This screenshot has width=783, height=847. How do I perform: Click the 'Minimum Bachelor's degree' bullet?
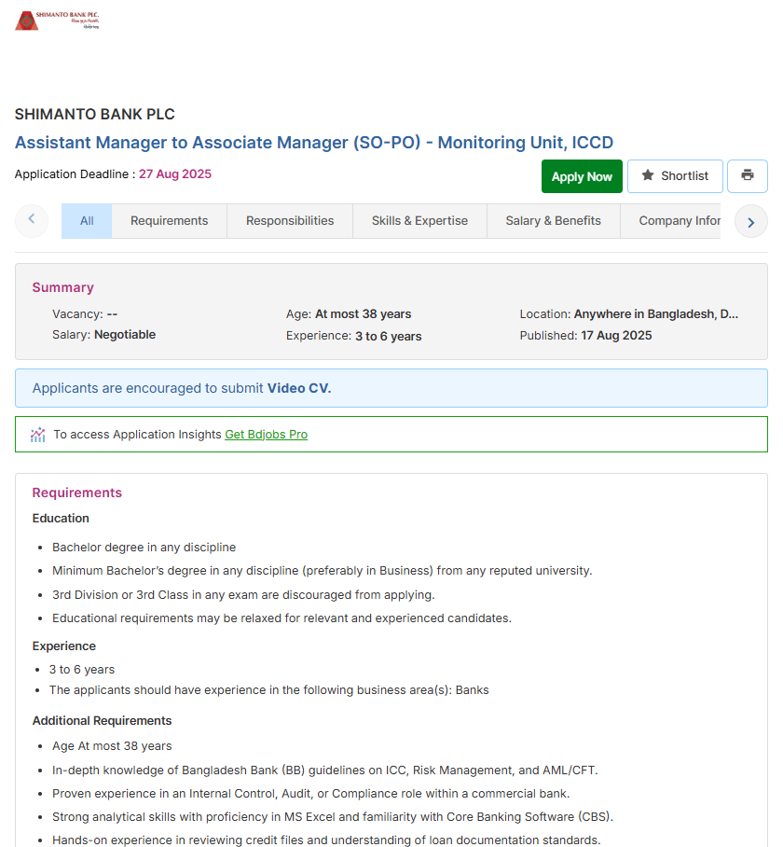[x=323, y=571]
